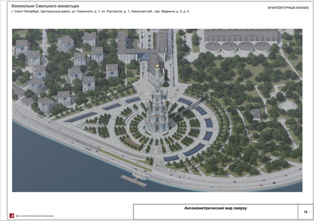
Task: Click the small isolated building in the park
Action: point(256,114)
